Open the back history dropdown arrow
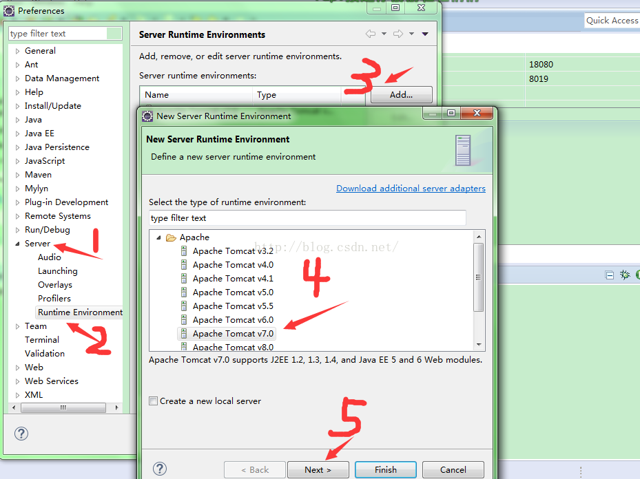 click(384, 34)
